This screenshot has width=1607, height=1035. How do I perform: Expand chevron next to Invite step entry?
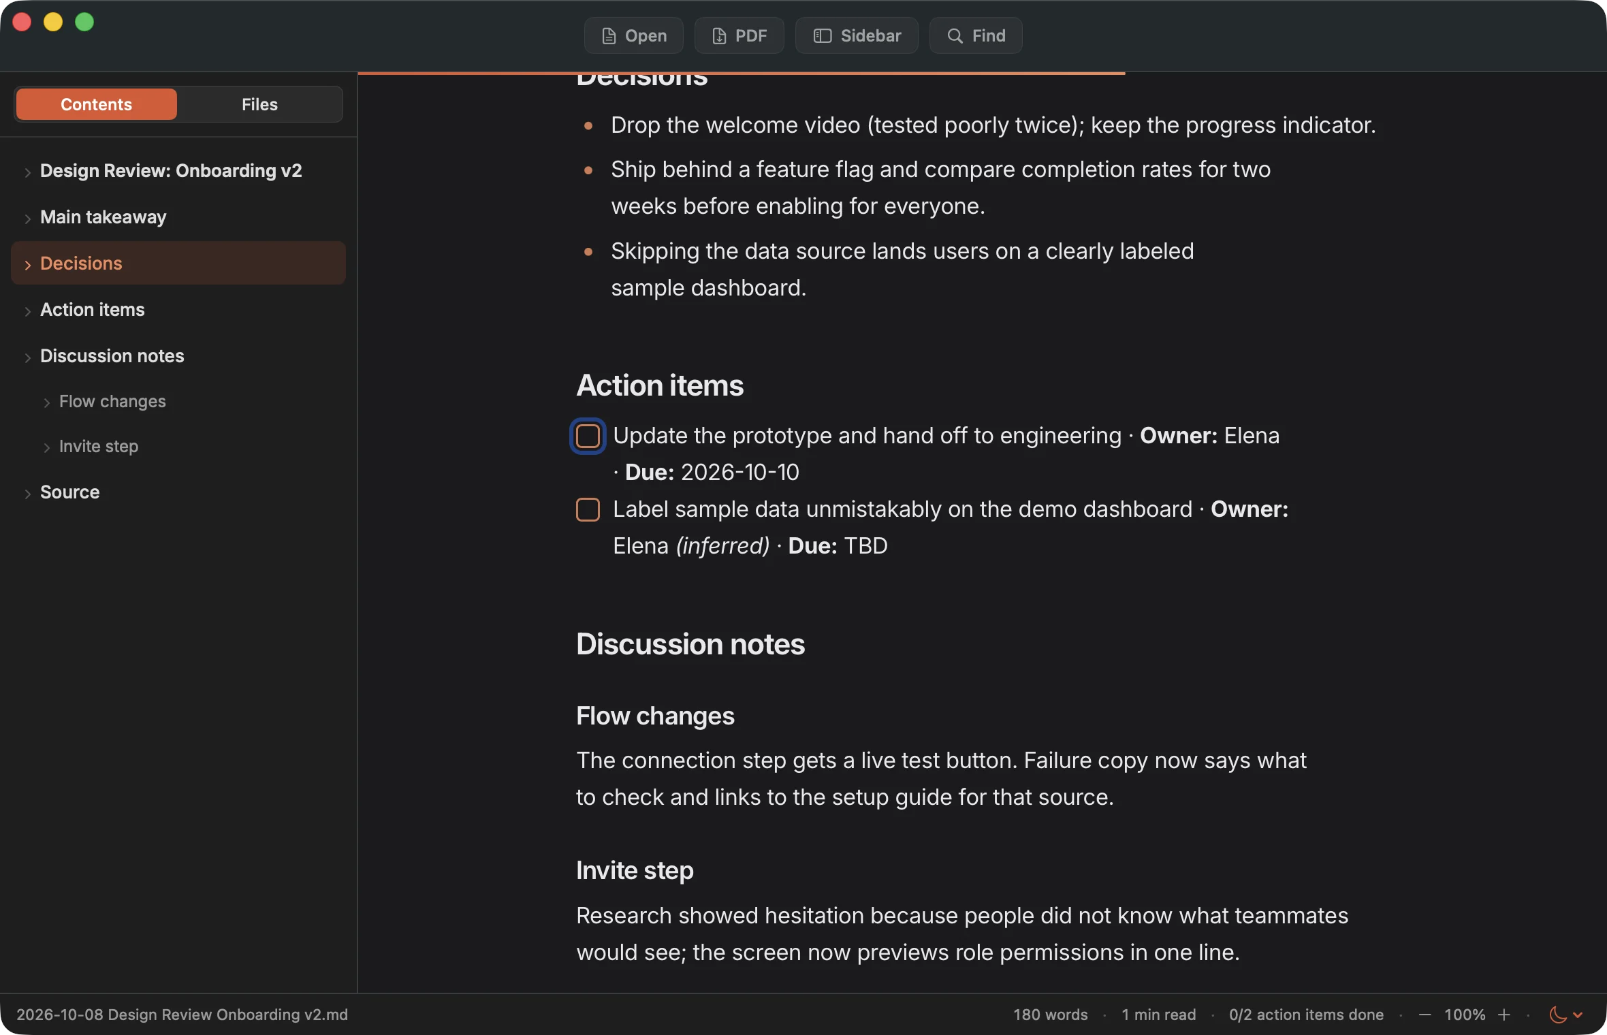pos(46,447)
